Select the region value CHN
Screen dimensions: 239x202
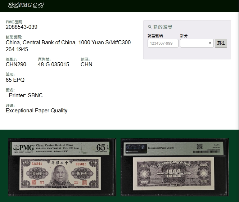coord(87,64)
